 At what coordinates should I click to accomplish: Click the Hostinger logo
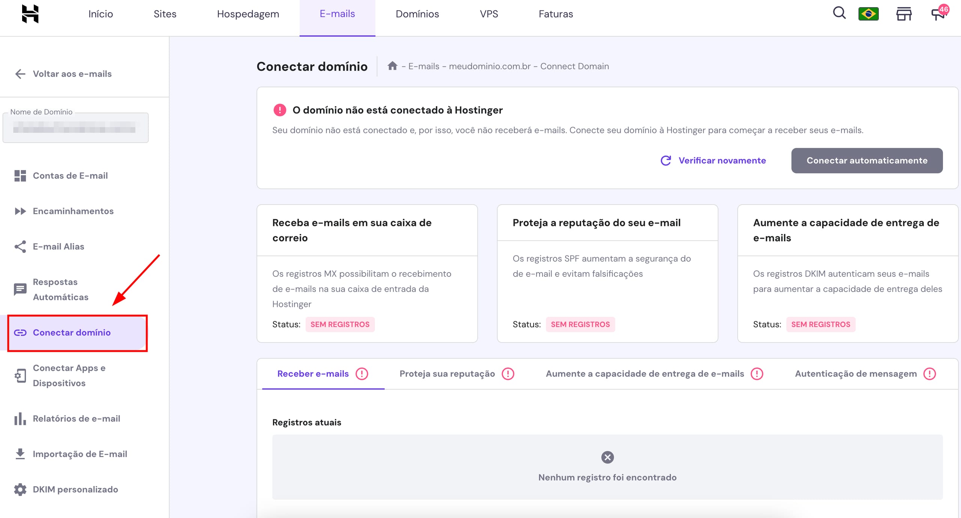click(x=30, y=14)
